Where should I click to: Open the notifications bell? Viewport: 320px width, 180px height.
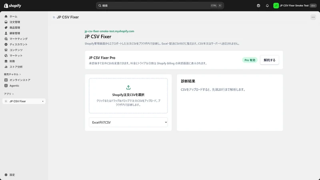tap(267, 6)
